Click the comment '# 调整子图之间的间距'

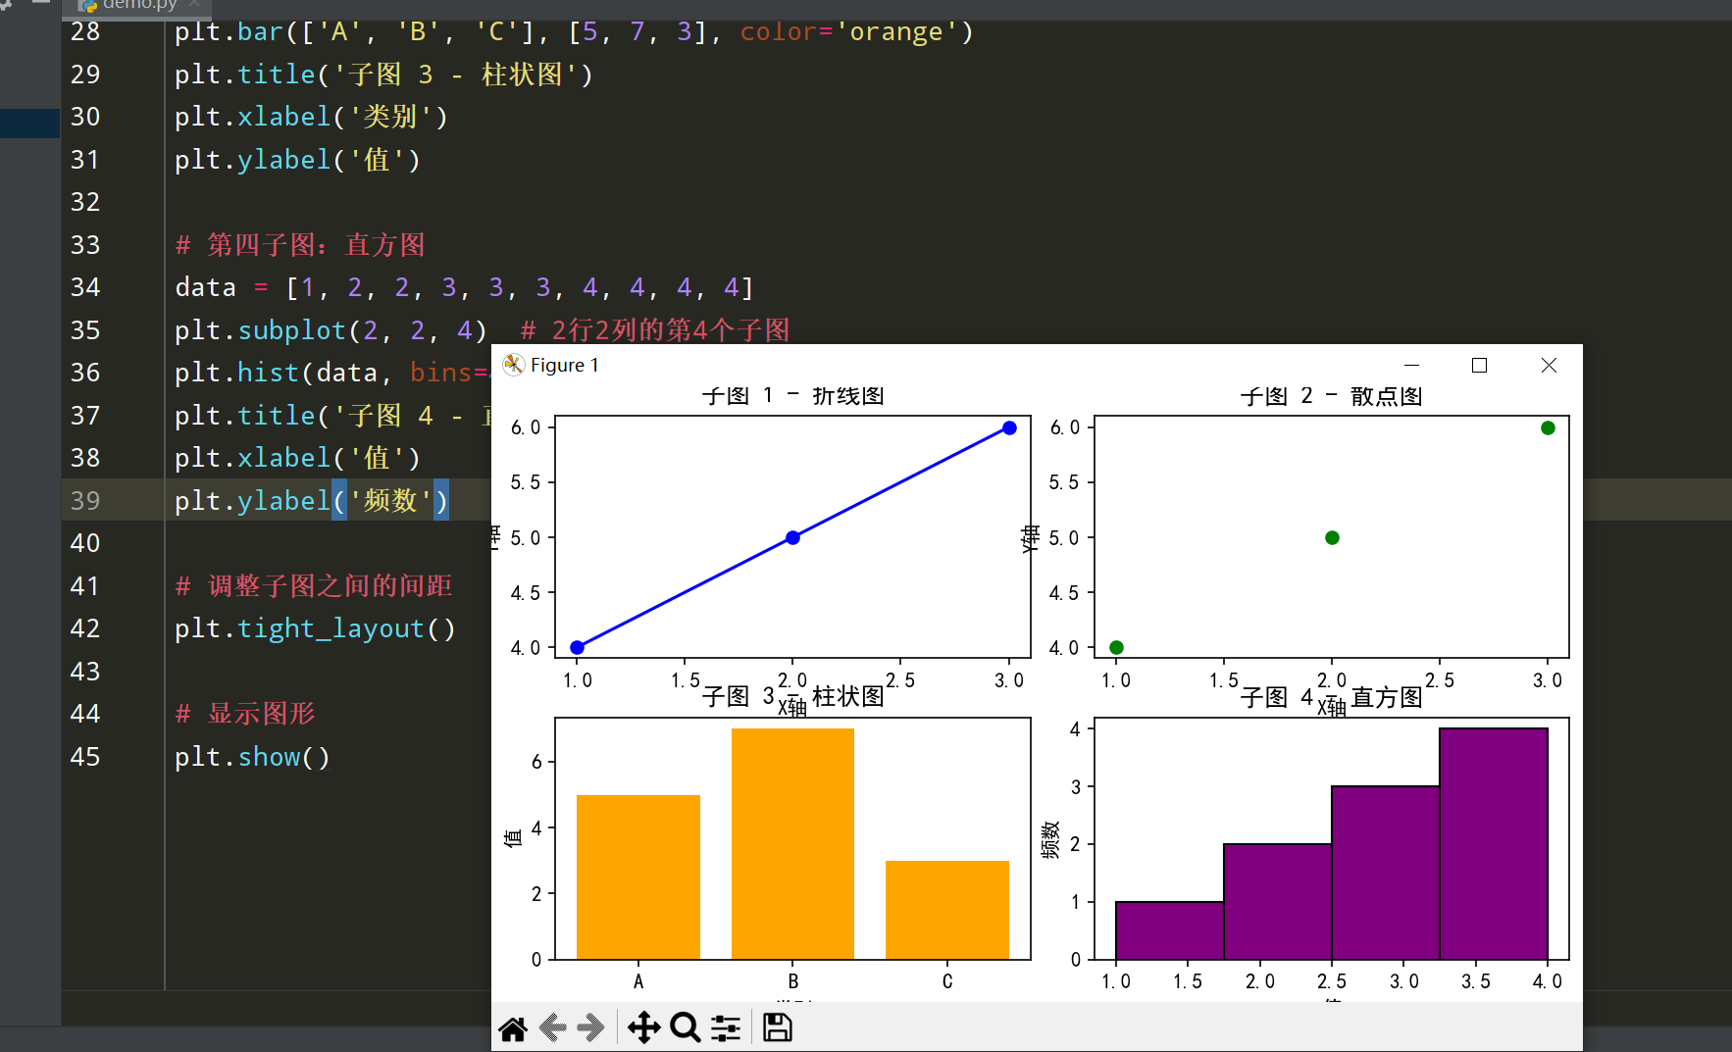[314, 586]
